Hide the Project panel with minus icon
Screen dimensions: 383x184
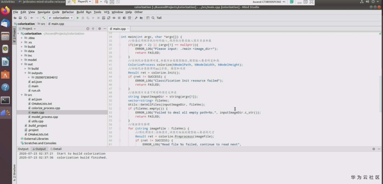[105, 29]
